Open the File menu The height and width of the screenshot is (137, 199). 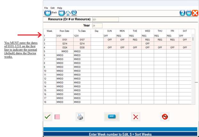46,8
